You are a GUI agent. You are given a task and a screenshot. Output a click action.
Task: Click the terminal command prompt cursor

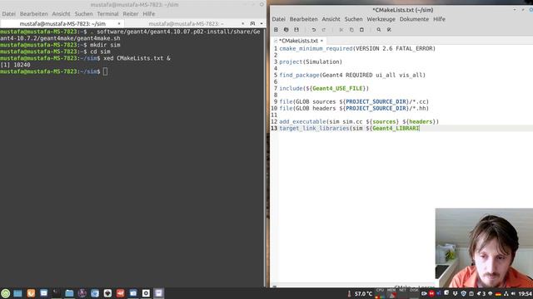[106, 71]
